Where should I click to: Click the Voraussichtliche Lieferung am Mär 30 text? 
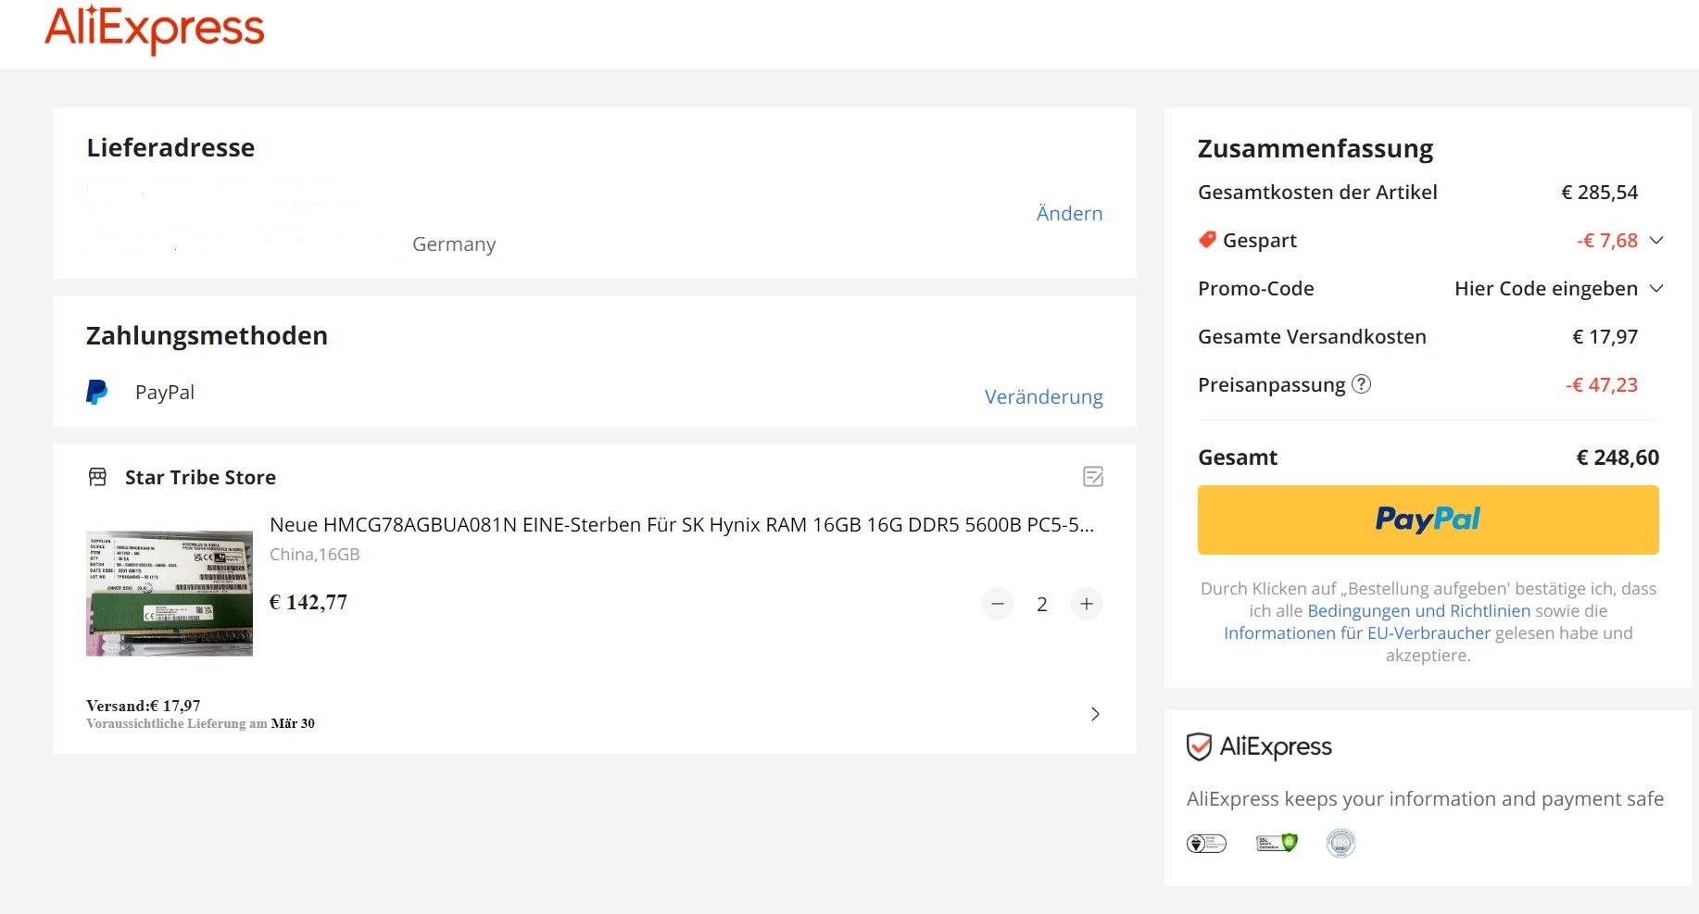tap(200, 723)
